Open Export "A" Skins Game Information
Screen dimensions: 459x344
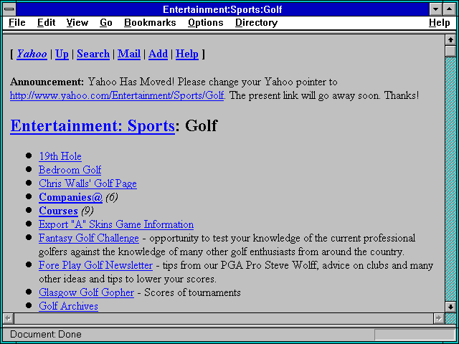116,224
